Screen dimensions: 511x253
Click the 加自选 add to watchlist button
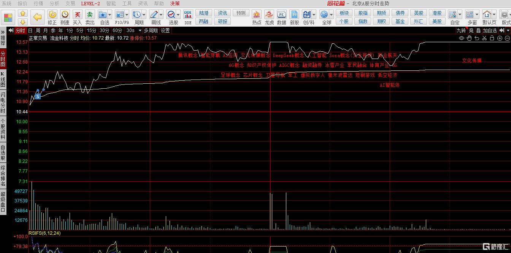pos(490,30)
